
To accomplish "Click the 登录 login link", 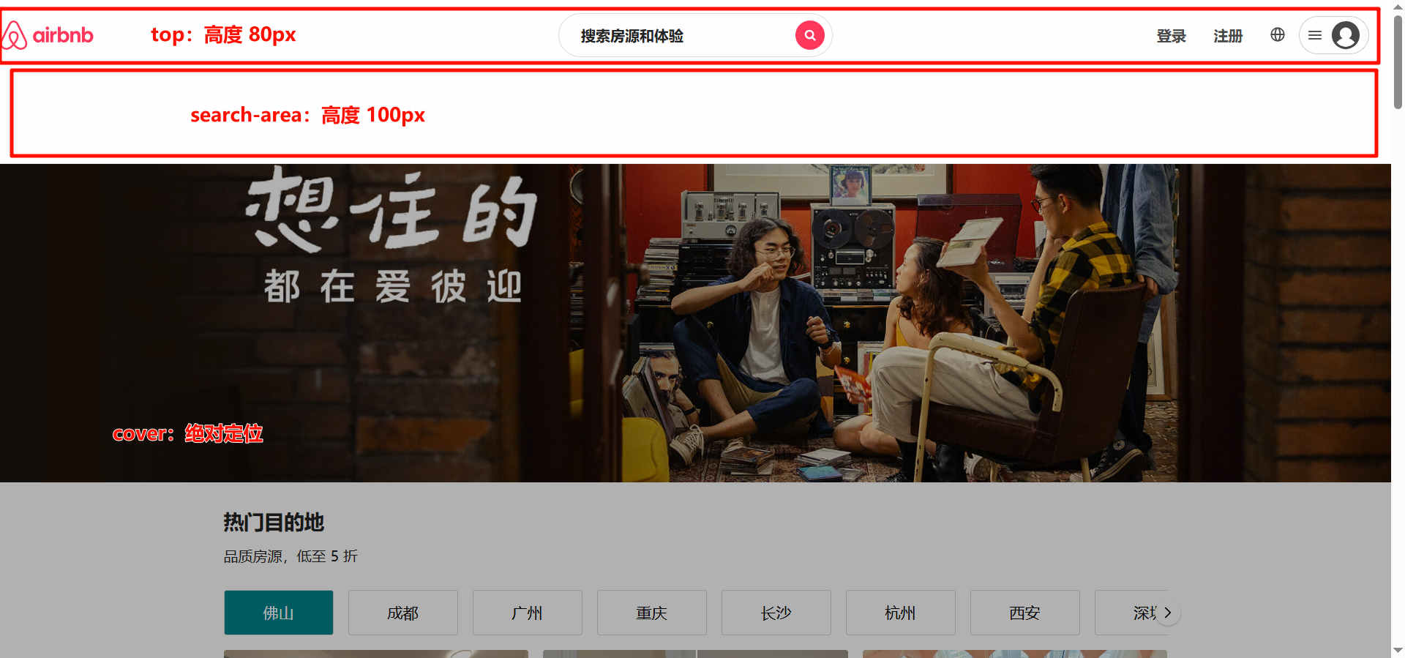I will [x=1171, y=36].
